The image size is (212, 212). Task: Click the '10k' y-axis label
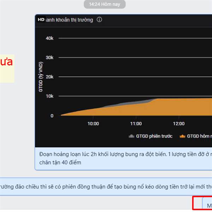pyautogui.click(x=49, y=96)
